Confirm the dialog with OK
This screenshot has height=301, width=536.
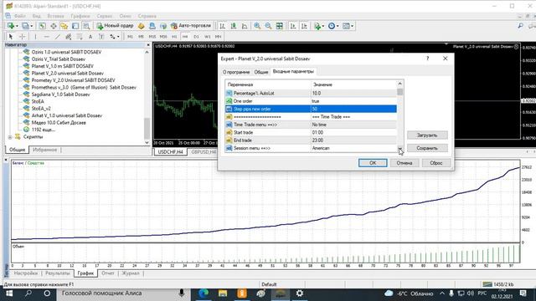373,163
